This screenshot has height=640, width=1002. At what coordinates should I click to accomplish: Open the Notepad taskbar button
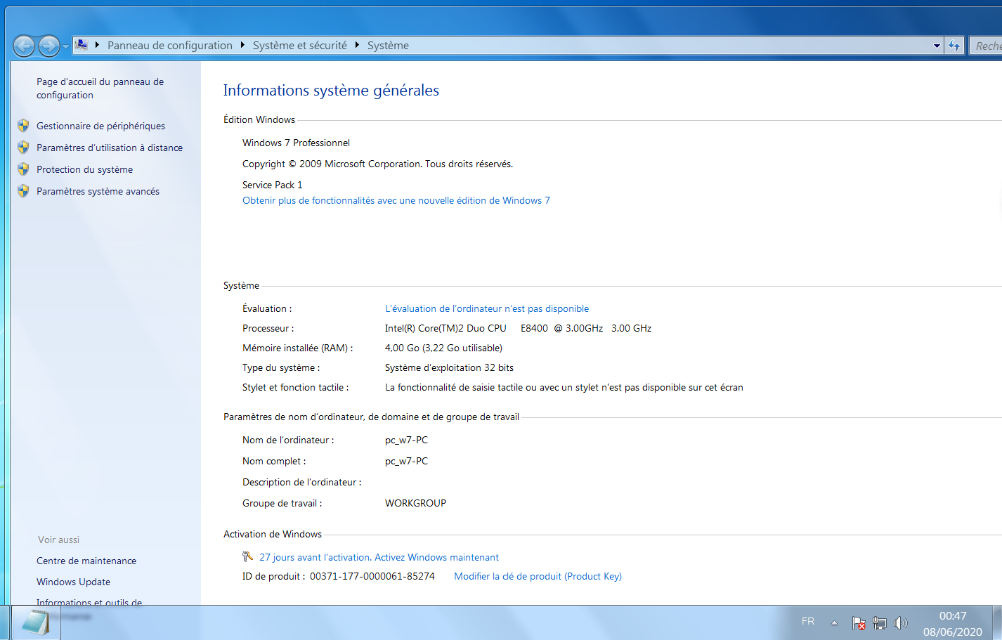point(35,623)
